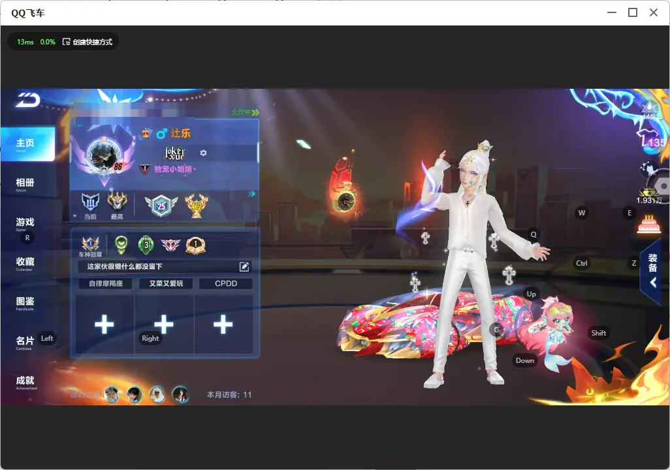The height and width of the screenshot is (470, 670).
Task: Click the player name 辻乐
Action: (x=180, y=133)
